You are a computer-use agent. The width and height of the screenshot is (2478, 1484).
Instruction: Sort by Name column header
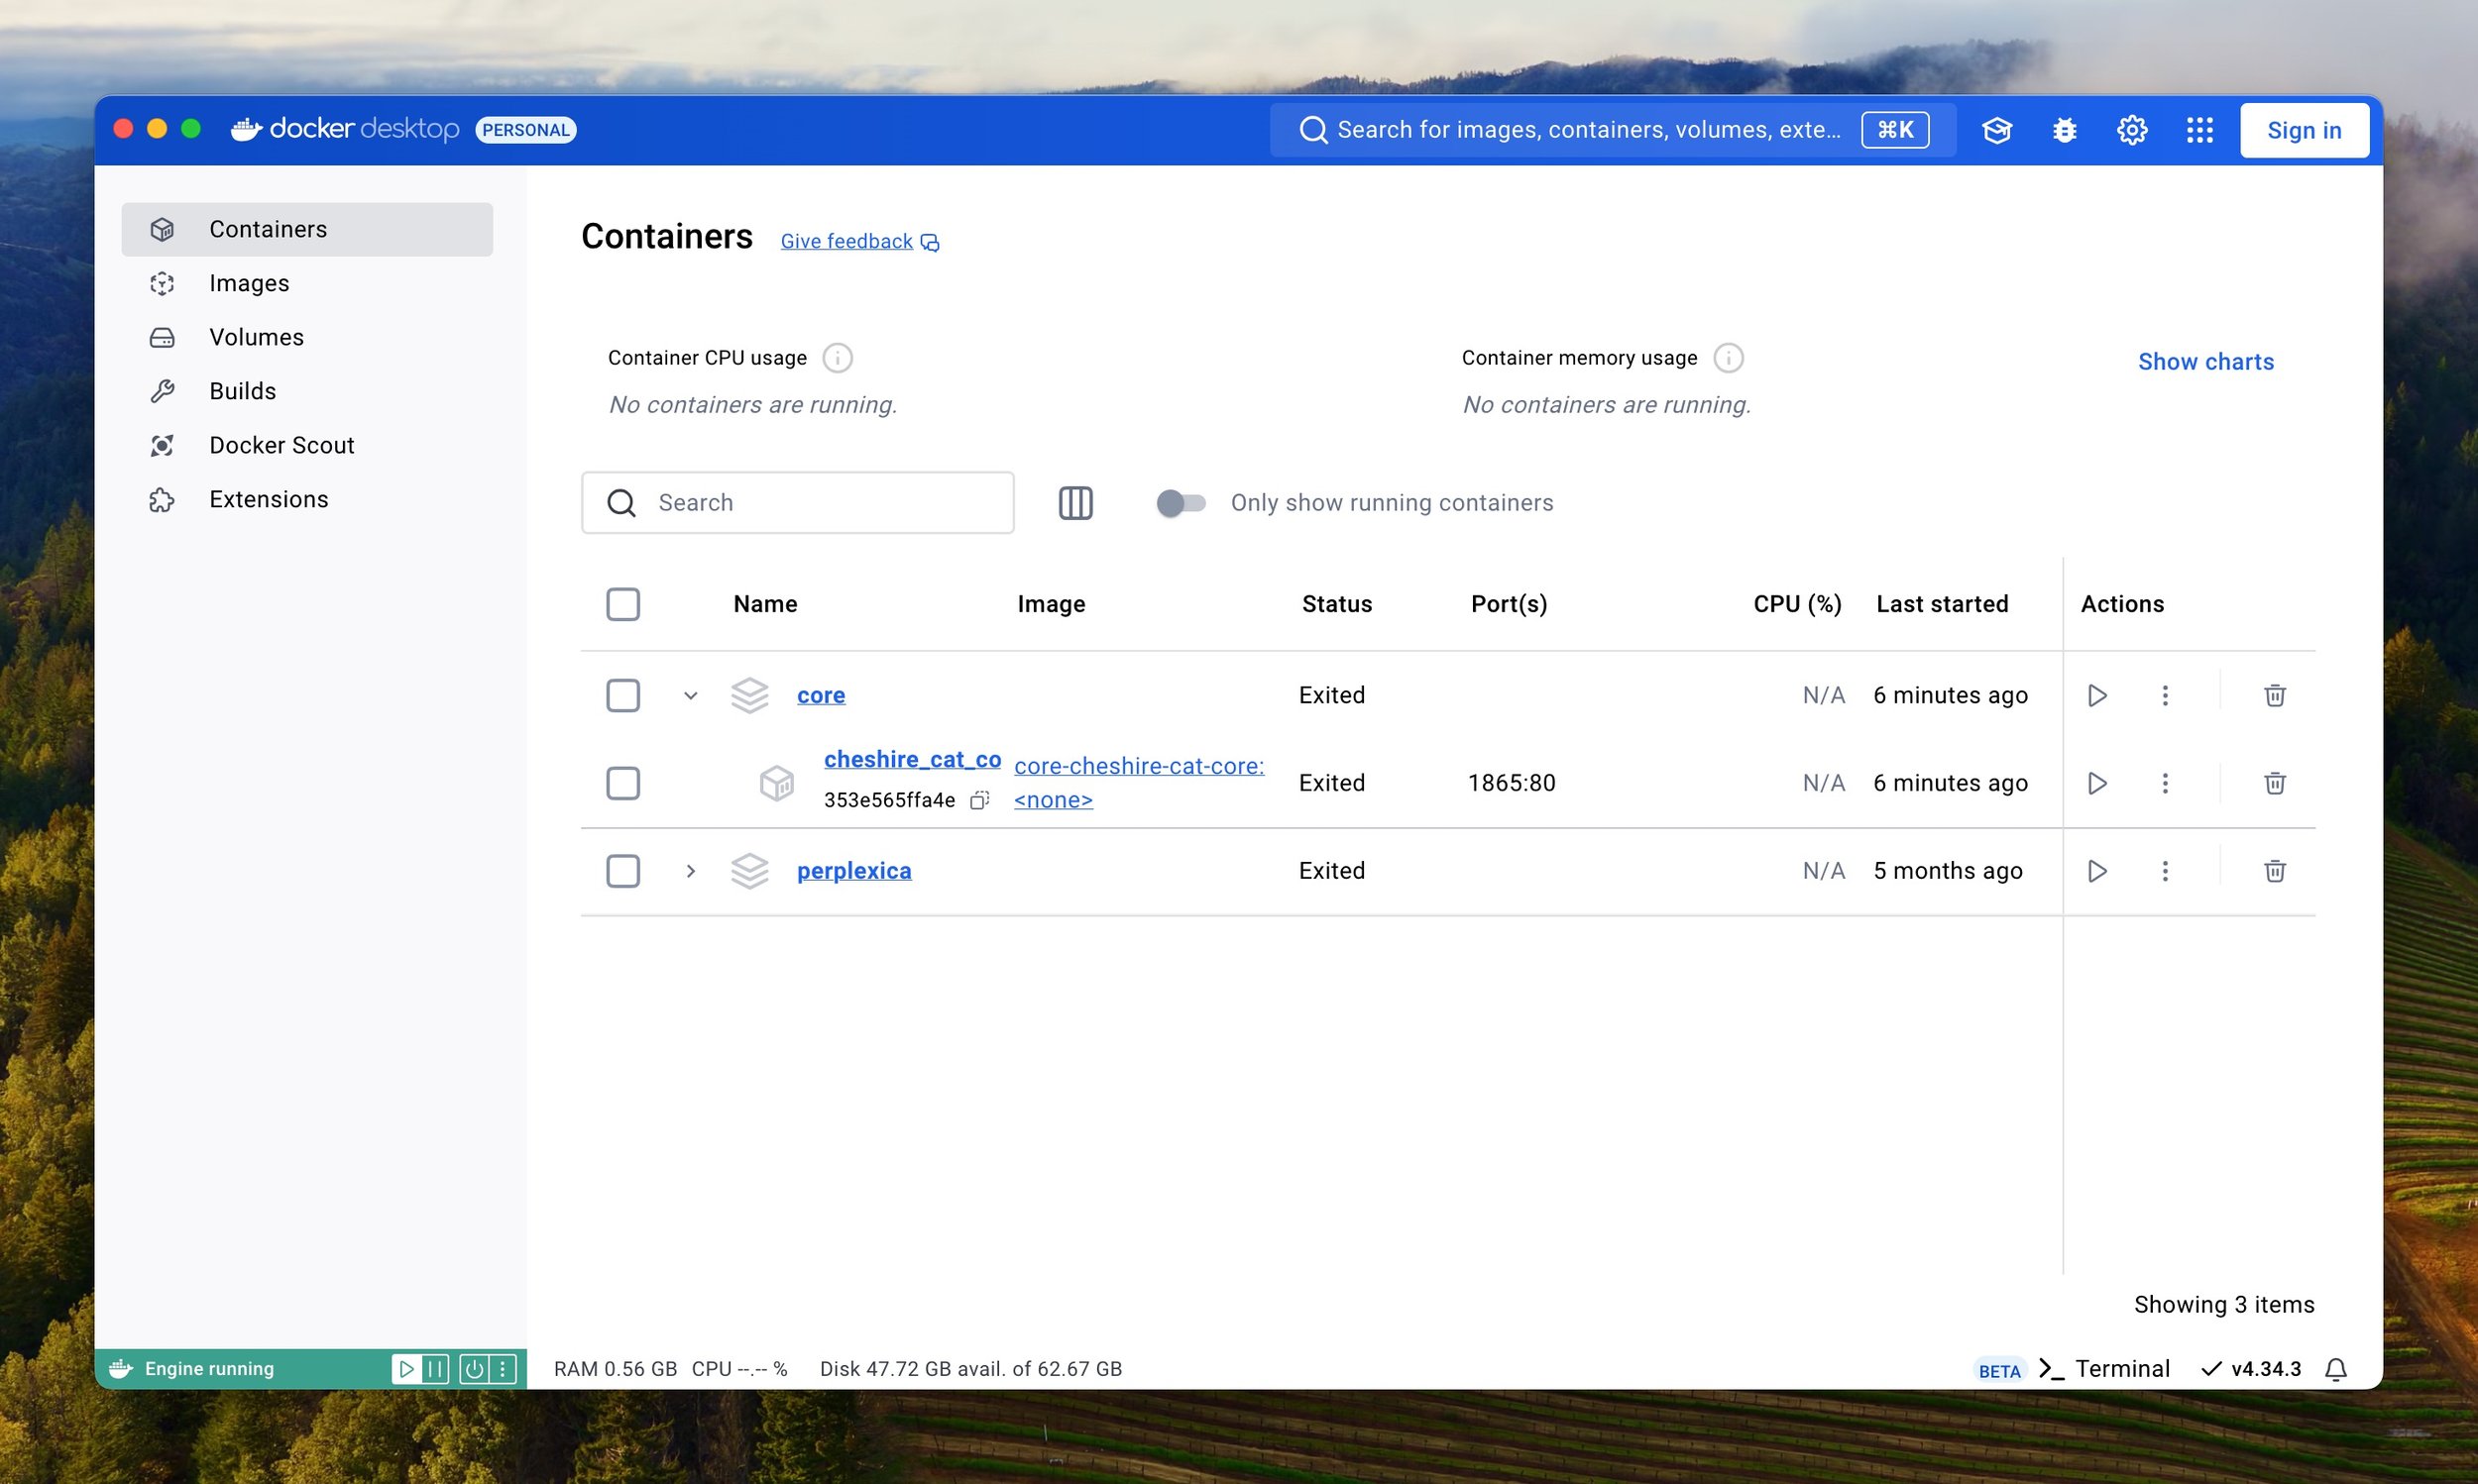764,604
